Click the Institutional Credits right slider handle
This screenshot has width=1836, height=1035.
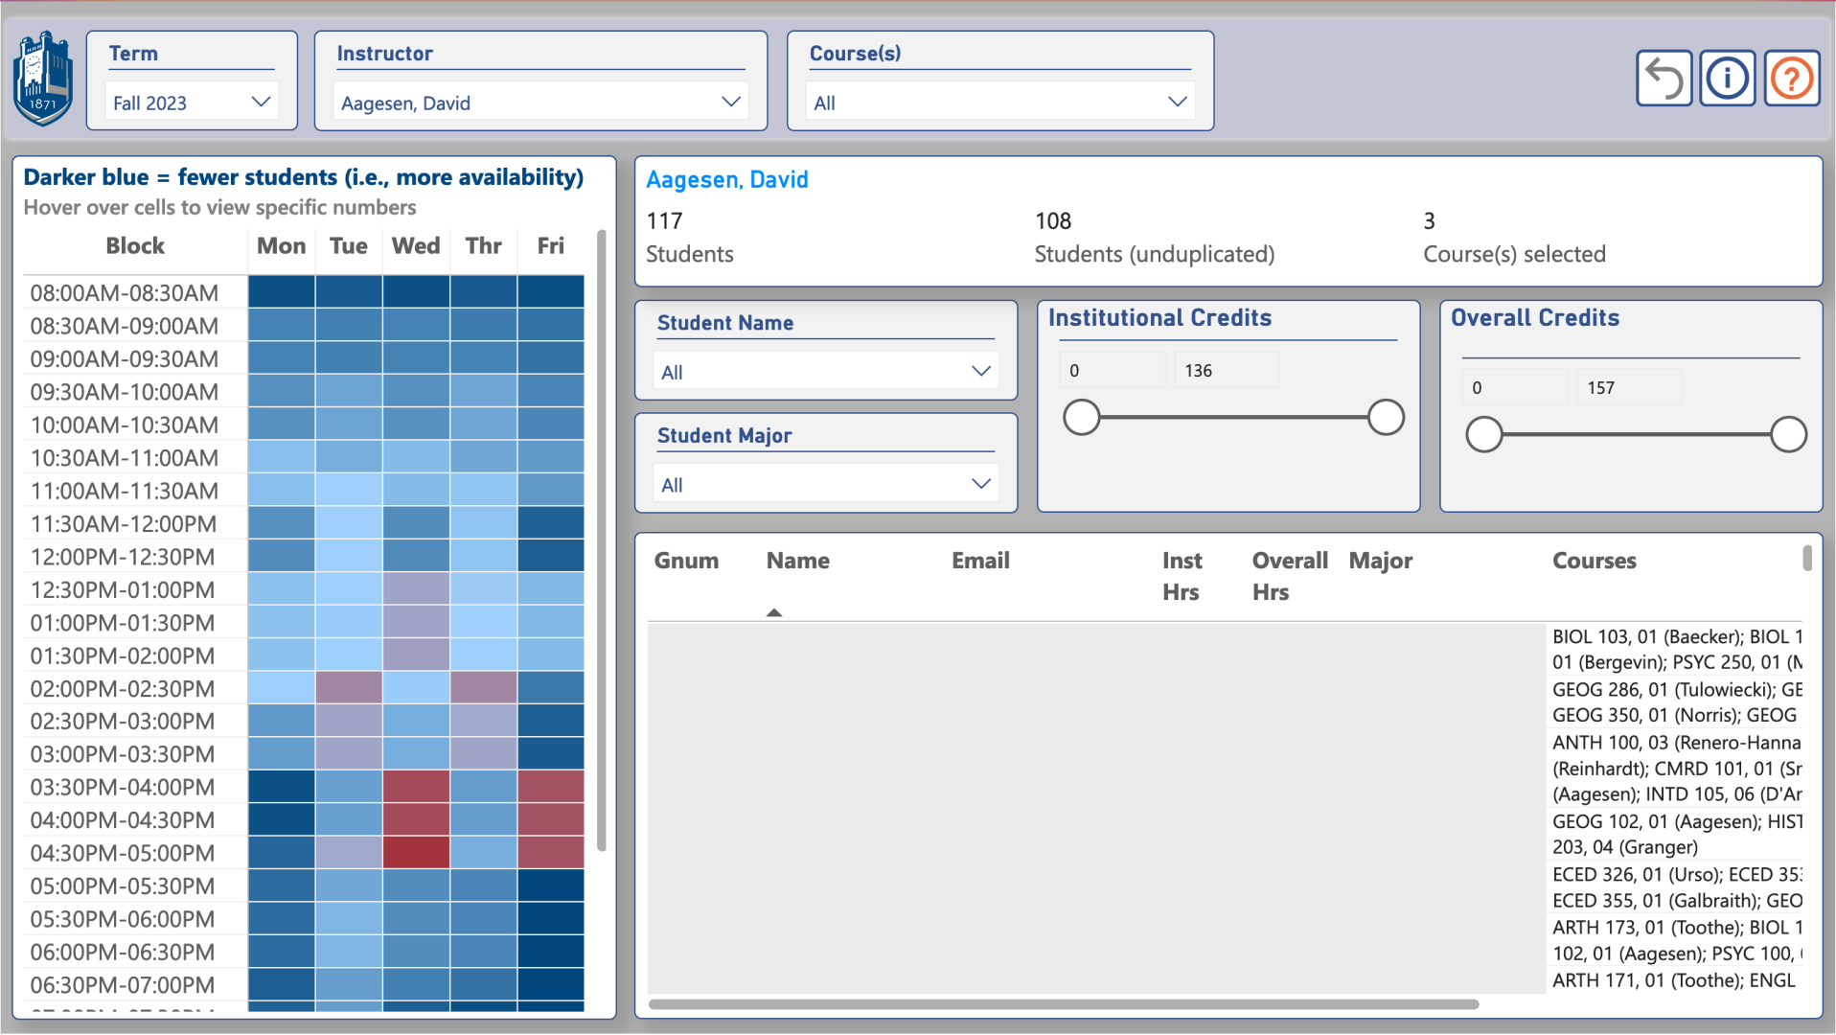click(1386, 418)
